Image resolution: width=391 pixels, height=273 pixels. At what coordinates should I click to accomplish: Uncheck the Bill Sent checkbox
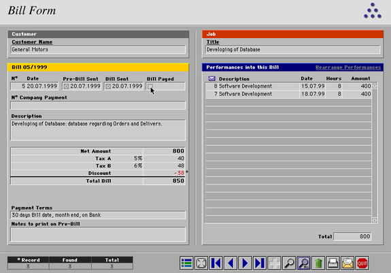coord(108,86)
